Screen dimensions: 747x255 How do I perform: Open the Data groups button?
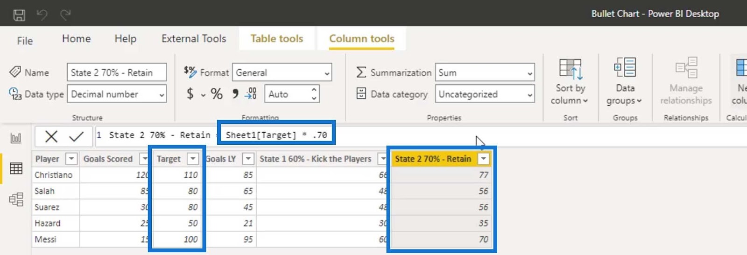(x=625, y=82)
